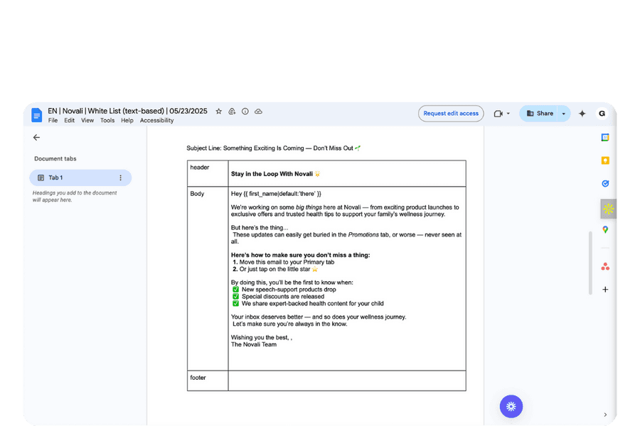Click 'The Novali Team' signature
Image resolution: width=640 pixels, height=426 pixels.
point(253,344)
